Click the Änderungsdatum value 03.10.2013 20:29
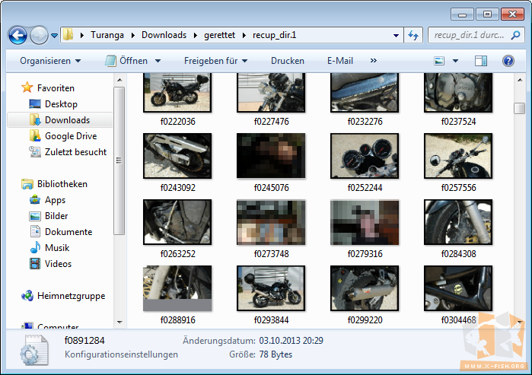This screenshot has width=532, height=375. pos(291,341)
